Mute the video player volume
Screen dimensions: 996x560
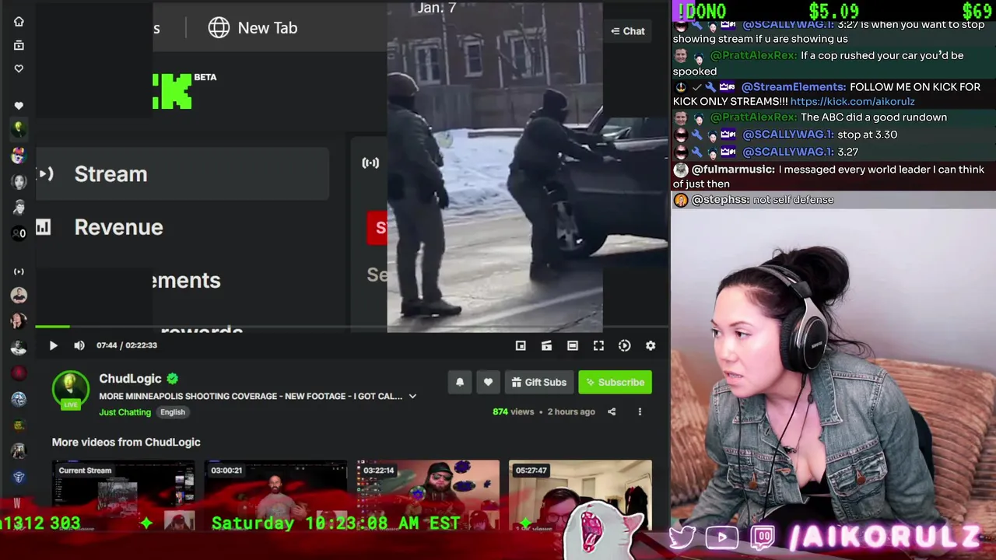tap(79, 345)
